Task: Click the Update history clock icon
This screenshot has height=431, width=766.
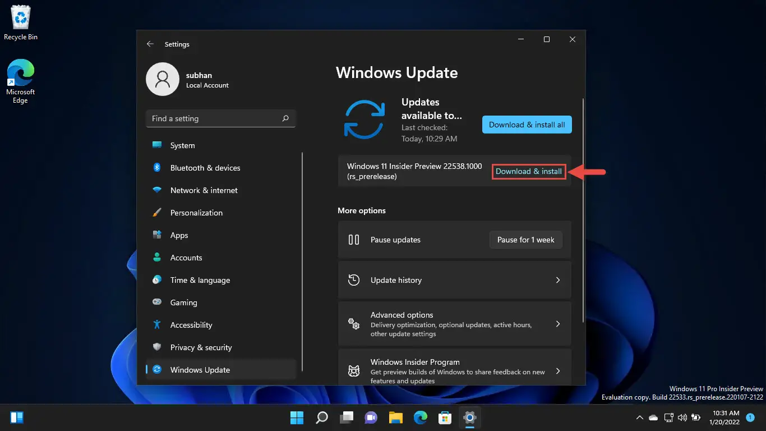Action: click(x=354, y=280)
